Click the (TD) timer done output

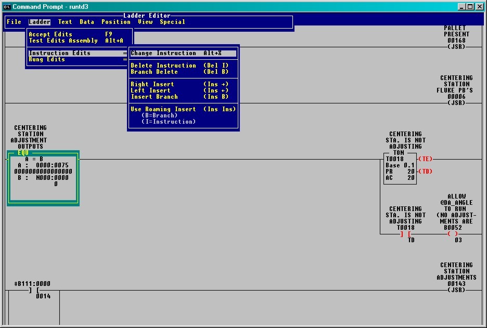click(426, 170)
